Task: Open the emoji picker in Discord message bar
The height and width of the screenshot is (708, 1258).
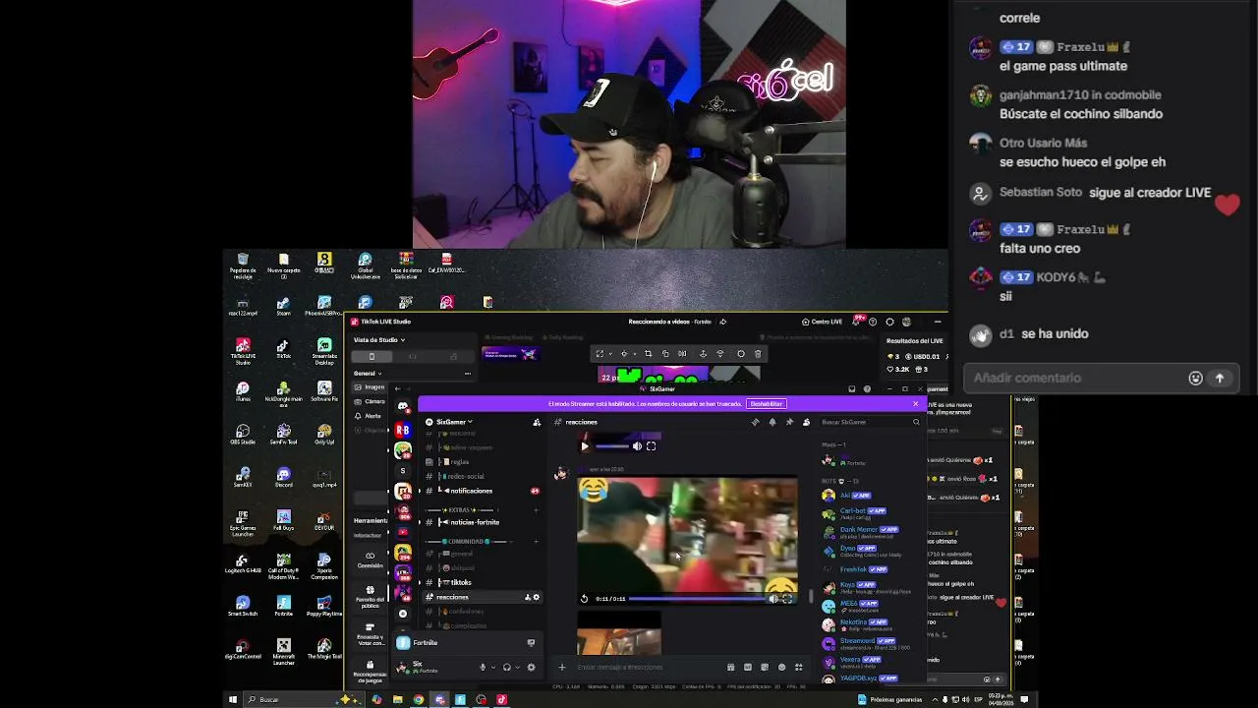Action: coord(782,667)
